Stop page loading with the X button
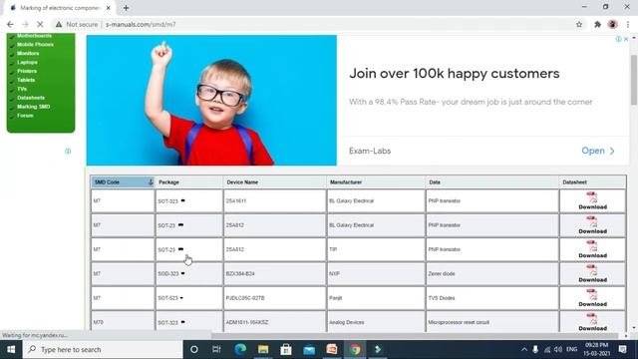Screen dimensions: 638x359 coord(40,24)
